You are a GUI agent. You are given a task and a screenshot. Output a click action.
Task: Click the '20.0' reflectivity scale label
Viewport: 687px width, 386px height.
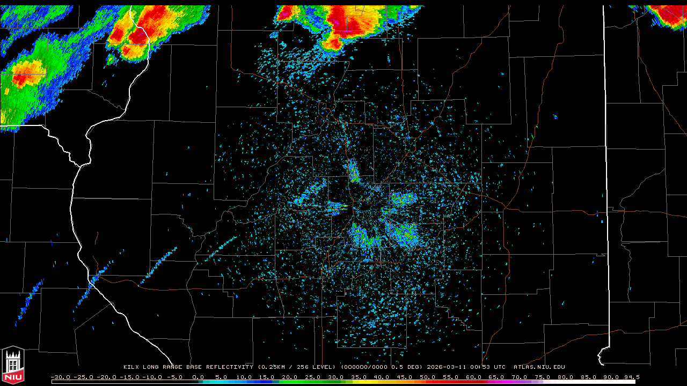pos(290,377)
